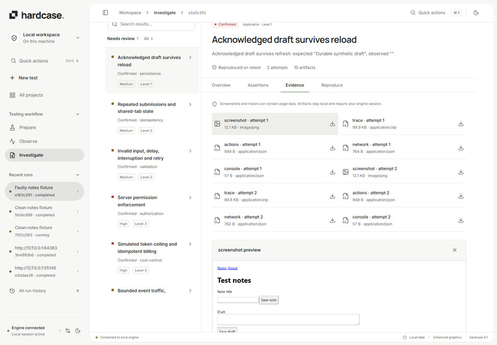
Task: Click the e163c291 breadcrumb
Action: tap(197, 13)
